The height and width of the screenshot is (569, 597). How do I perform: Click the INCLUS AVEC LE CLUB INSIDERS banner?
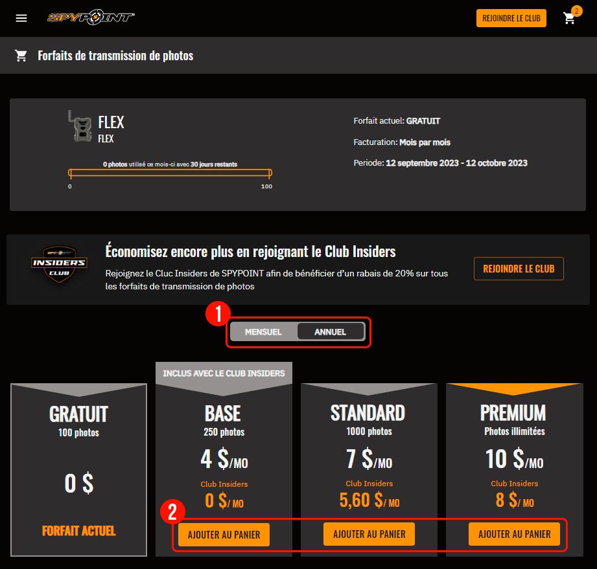[224, 374]
